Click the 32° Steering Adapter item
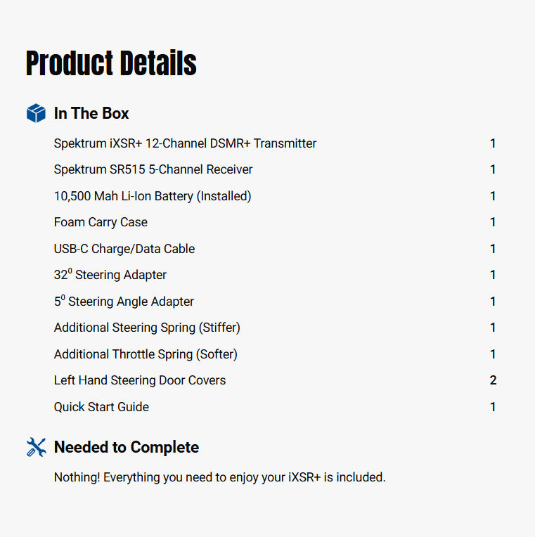 [110, 275]
